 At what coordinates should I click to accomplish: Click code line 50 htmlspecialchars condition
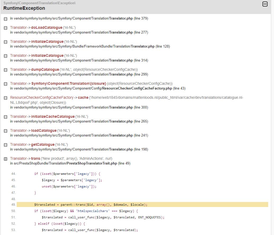pos(86,211)
